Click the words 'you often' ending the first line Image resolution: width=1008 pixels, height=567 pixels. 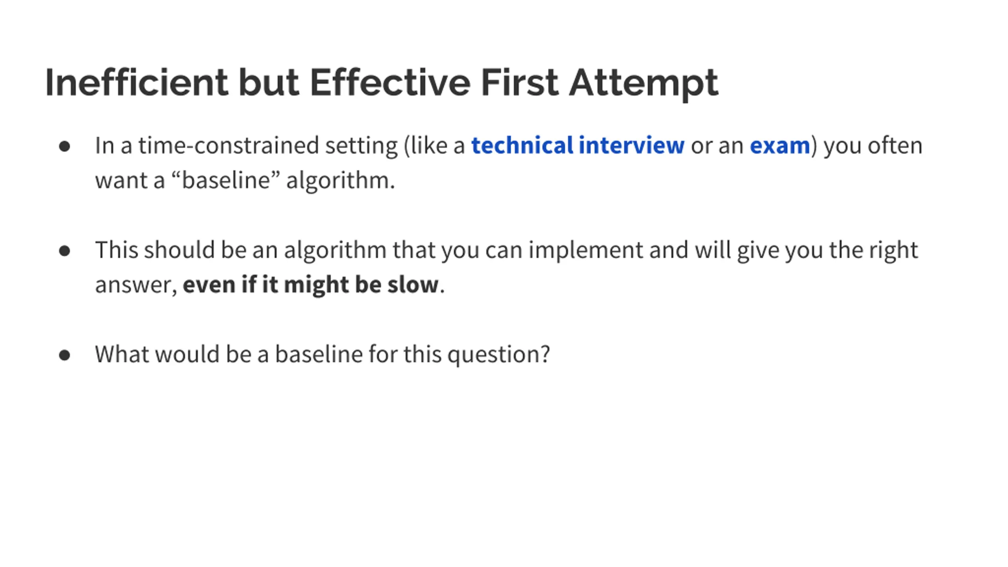pos(873,146)
